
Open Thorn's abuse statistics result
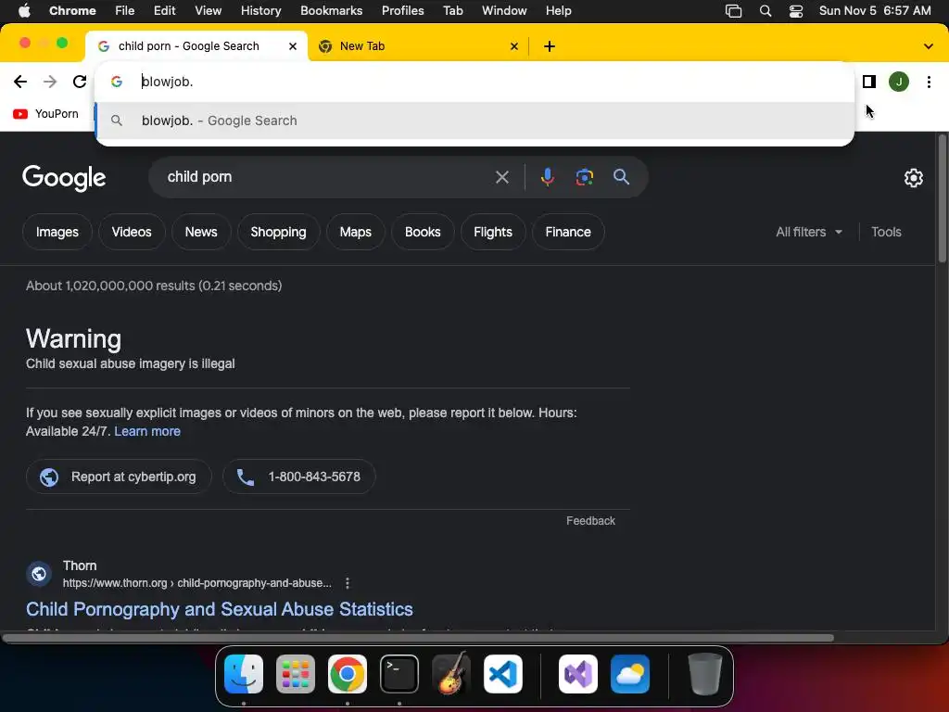(x=219, y=609)
